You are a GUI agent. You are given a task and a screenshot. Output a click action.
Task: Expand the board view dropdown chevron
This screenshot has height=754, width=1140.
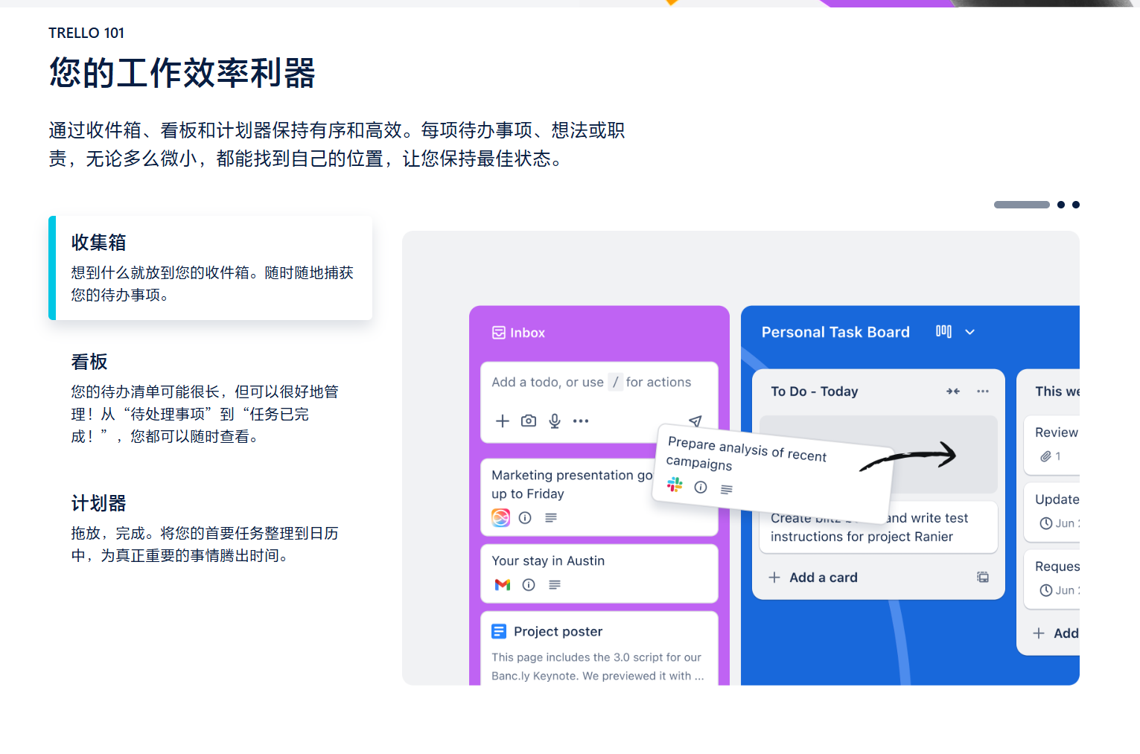(x=969, y=332)
